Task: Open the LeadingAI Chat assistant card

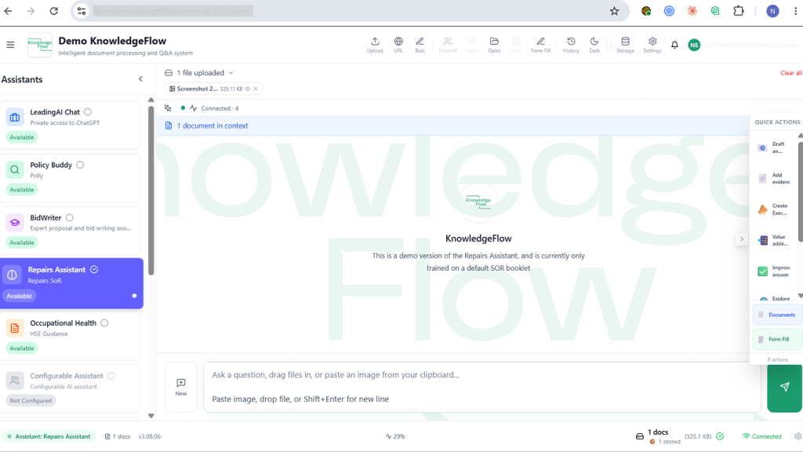Action: pyautogui.click(x=70, y=125)
